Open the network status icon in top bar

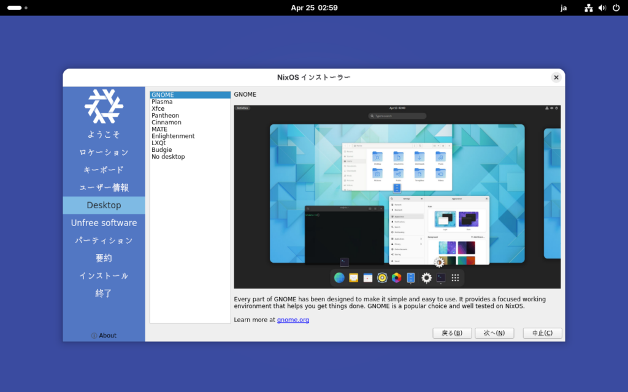[588, 8]
